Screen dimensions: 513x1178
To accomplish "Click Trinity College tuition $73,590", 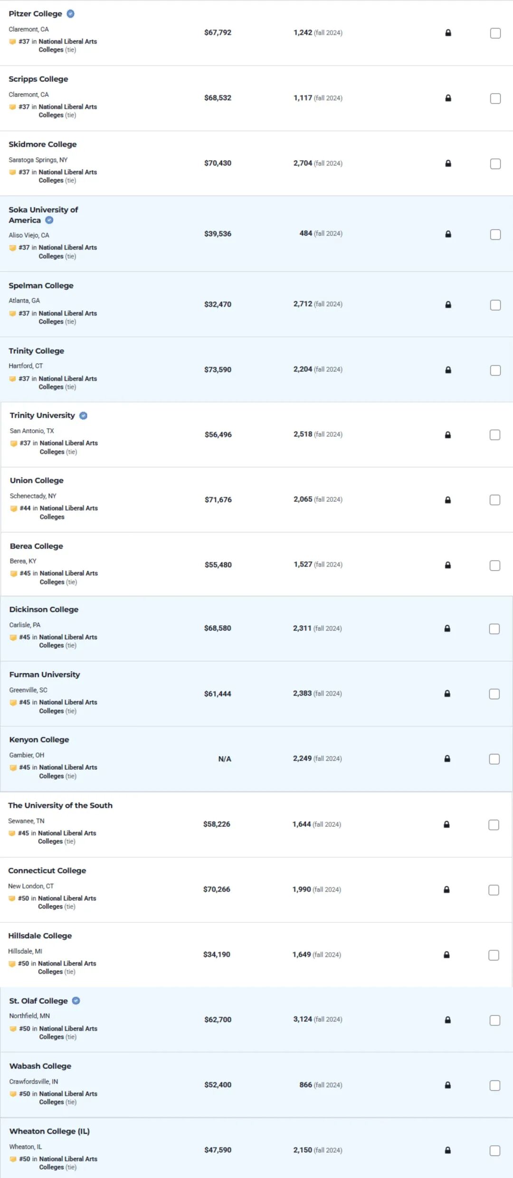I will 218,370.
